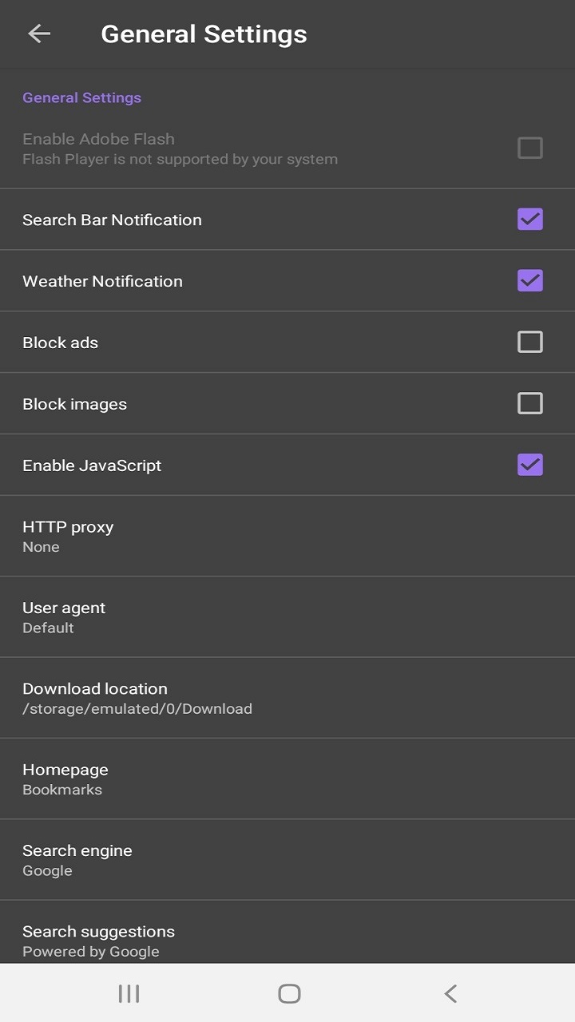Toggle the Enable JavaScript checkbox
Viewport: 575px width, 1022px height.
(530, 465)
